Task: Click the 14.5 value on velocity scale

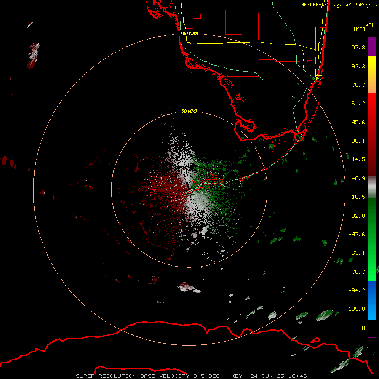Action: click(358, 160)
